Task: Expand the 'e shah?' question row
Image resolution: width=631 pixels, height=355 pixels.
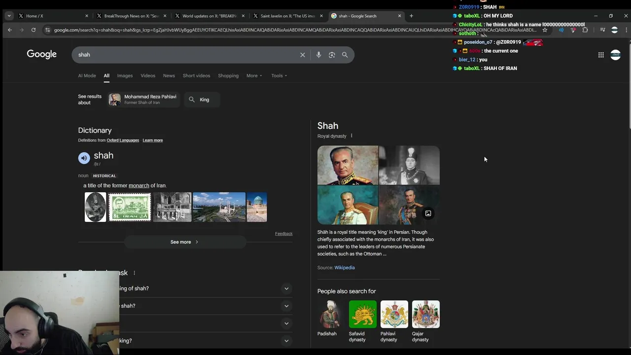Action: click(x=286, y=306)
